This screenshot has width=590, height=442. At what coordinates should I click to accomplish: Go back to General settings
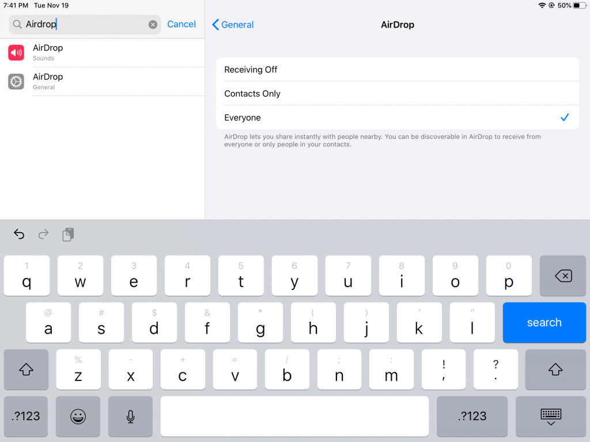233,25
